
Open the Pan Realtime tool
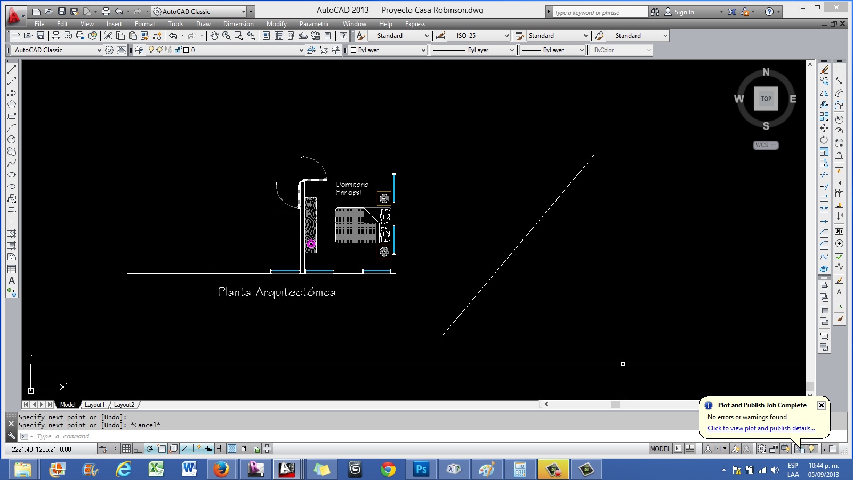pos(215,36)
